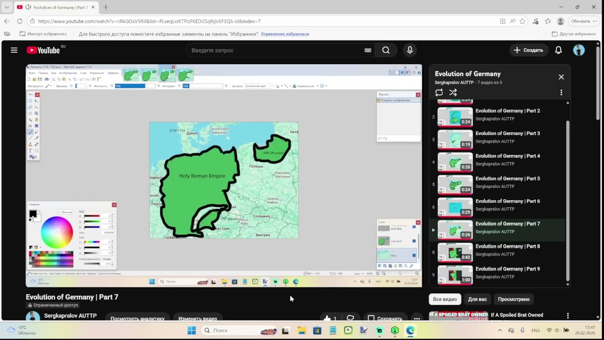Open a new browser tab with plus
This screenshot has height=340, width=604.
click(x=106, y=7)
